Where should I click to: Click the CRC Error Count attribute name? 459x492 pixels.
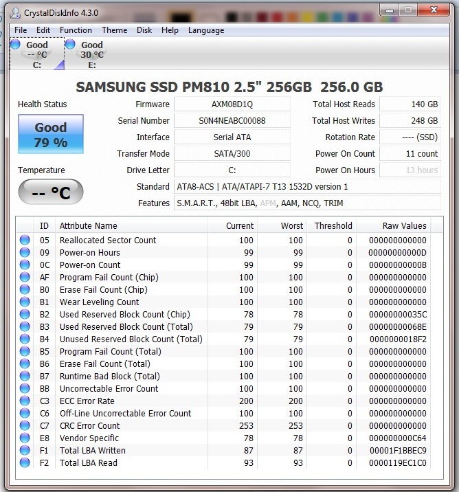click(90, 426)
